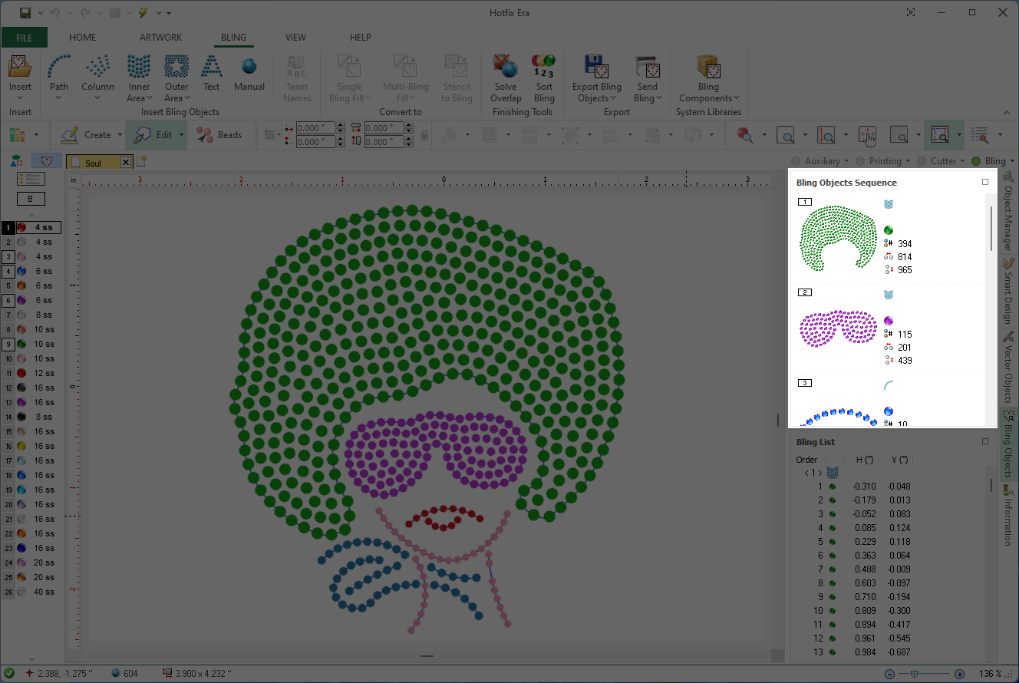Open the Bling layer dropdown arrow

pos(1012,161)
